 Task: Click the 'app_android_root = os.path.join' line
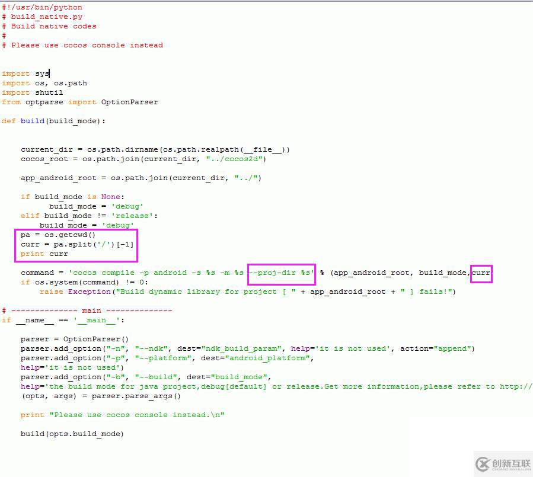point(141,178)
